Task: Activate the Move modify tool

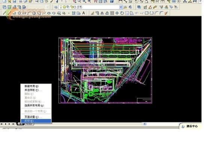Action: [x=117, y=13]
